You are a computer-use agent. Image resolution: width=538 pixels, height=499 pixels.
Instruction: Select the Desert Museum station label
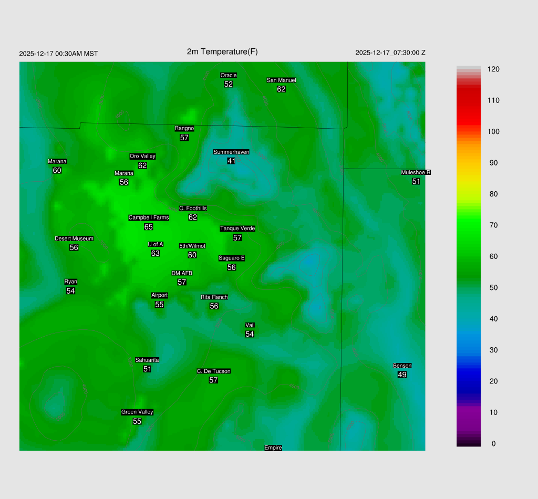click(74, 238)
